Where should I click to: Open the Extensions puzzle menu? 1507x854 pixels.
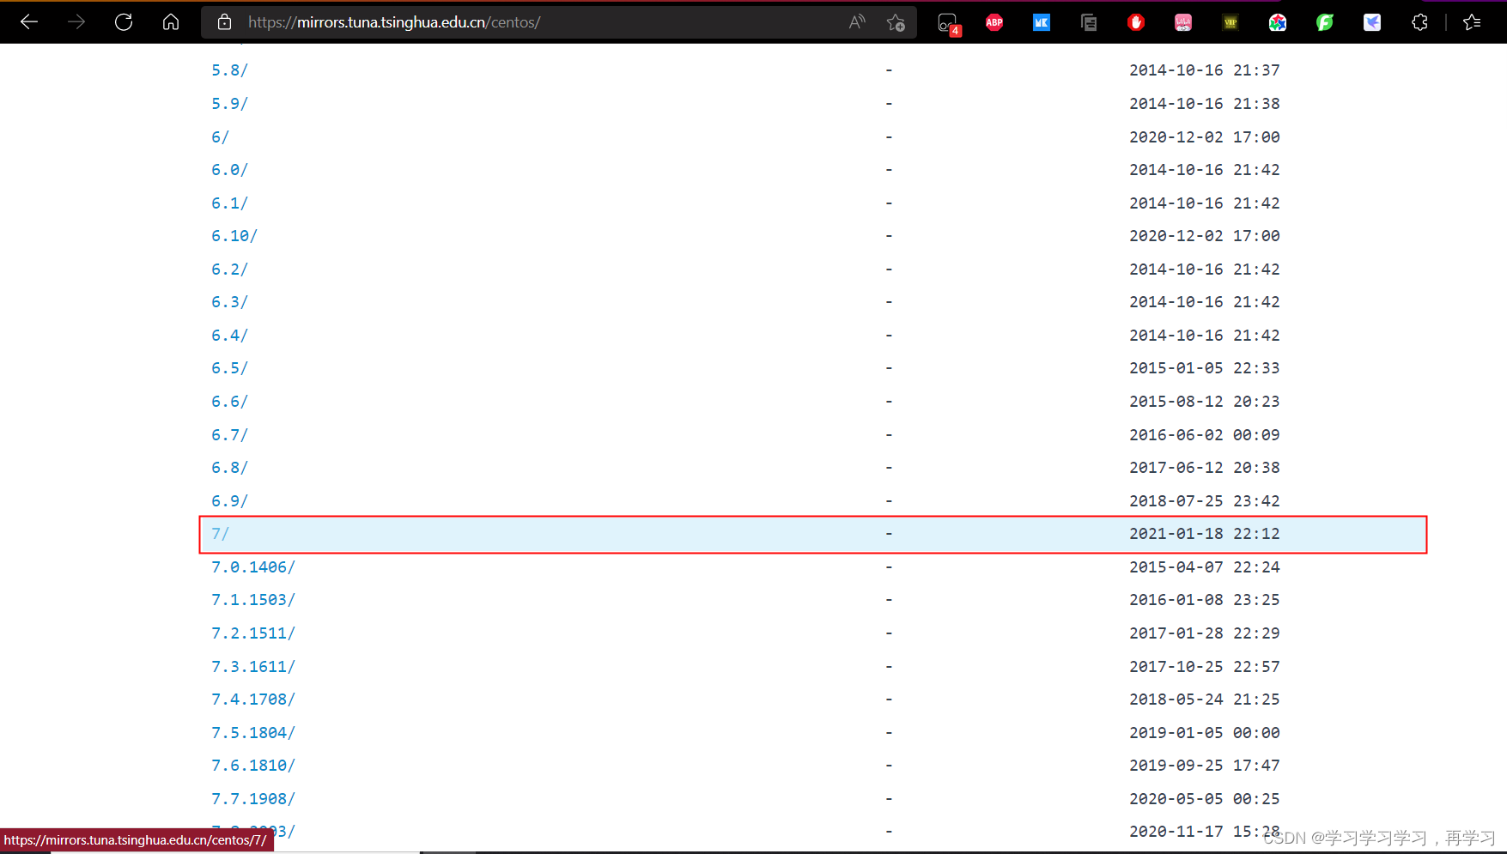(x=1419, y=22)
